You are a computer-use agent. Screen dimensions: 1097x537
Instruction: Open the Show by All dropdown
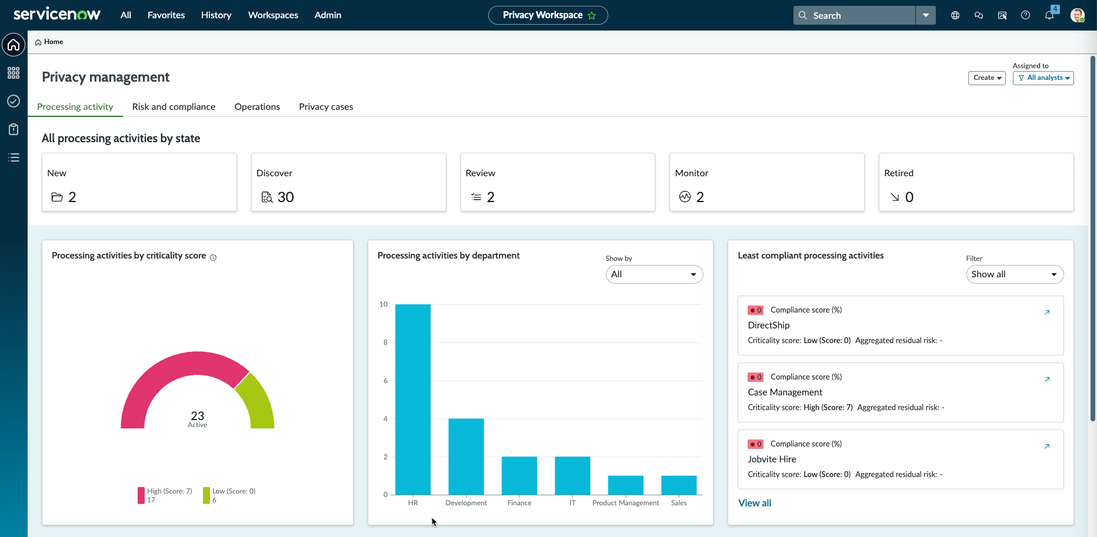click(654, 274)
